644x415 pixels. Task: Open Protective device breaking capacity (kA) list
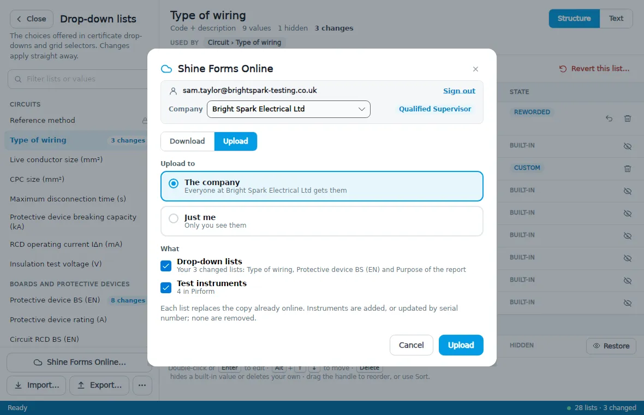pos(77,222)
